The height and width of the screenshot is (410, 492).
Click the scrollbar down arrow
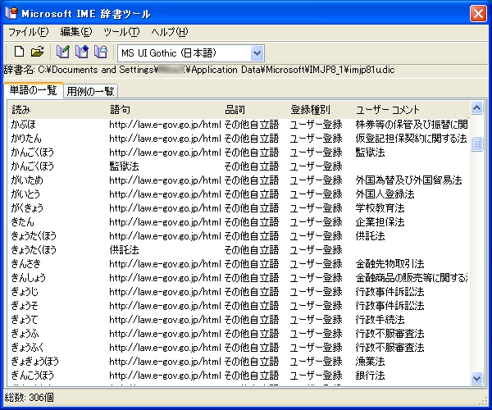point(476,378)
